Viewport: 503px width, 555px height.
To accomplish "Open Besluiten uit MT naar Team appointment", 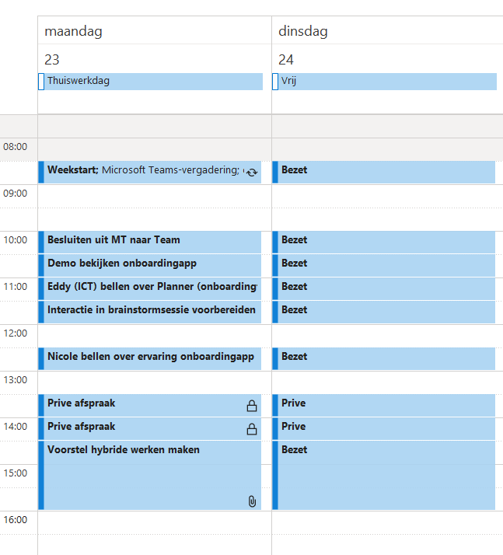I will point(150,242).
